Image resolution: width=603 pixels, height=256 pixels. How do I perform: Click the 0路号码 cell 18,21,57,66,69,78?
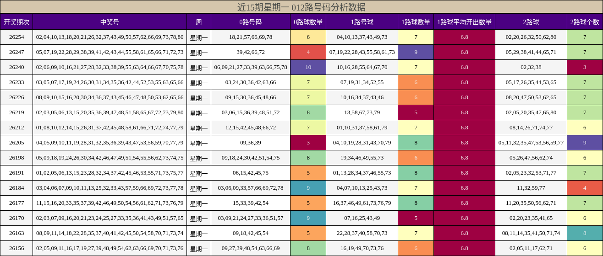[251, 37]
